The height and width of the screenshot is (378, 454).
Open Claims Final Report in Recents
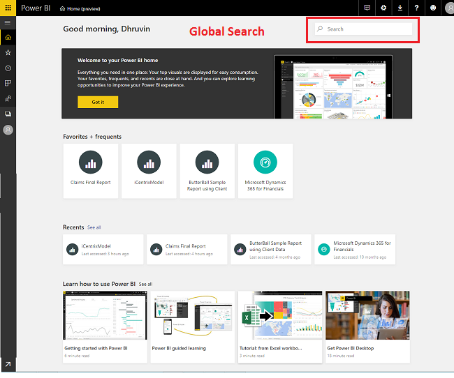pyautogui.click(x=186, y=249)
